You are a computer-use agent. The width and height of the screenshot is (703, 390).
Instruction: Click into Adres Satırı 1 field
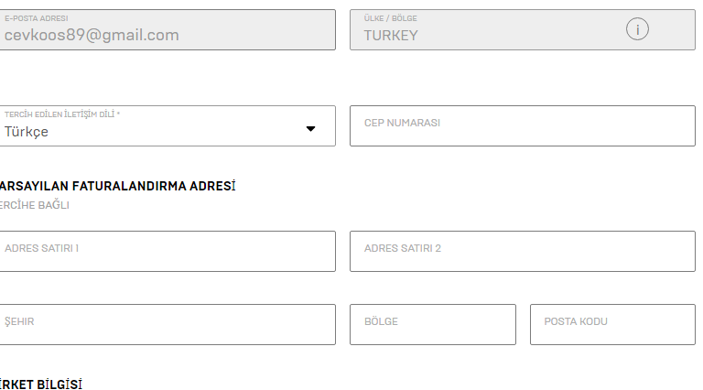[168, 251]
